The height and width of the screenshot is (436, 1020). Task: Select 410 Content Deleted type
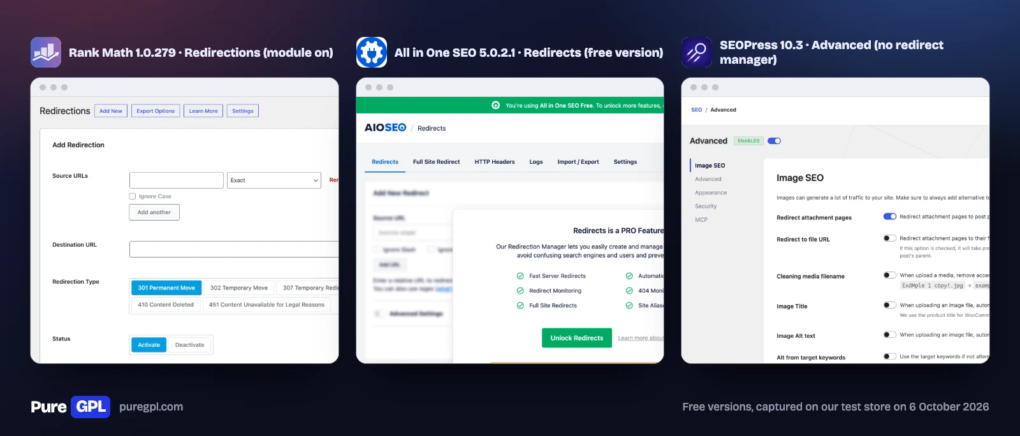tap(166, 305)
